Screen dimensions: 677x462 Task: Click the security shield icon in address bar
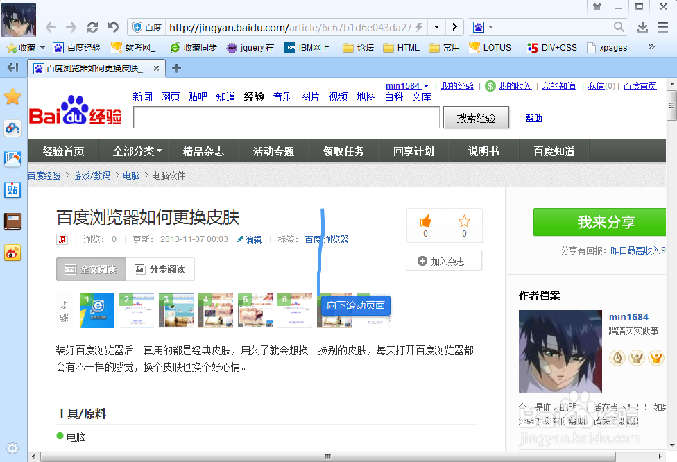137,28
